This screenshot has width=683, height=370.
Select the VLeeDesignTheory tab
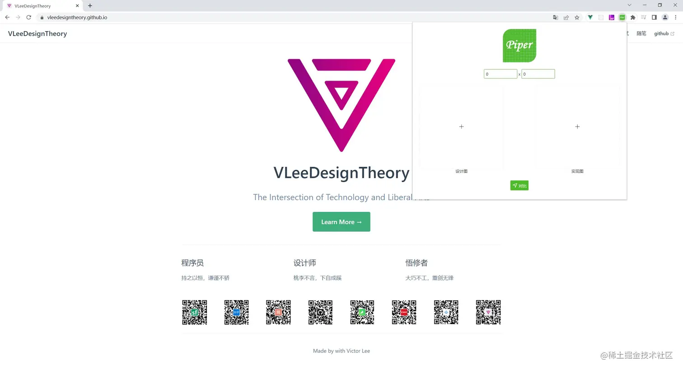tap(42, 6)
